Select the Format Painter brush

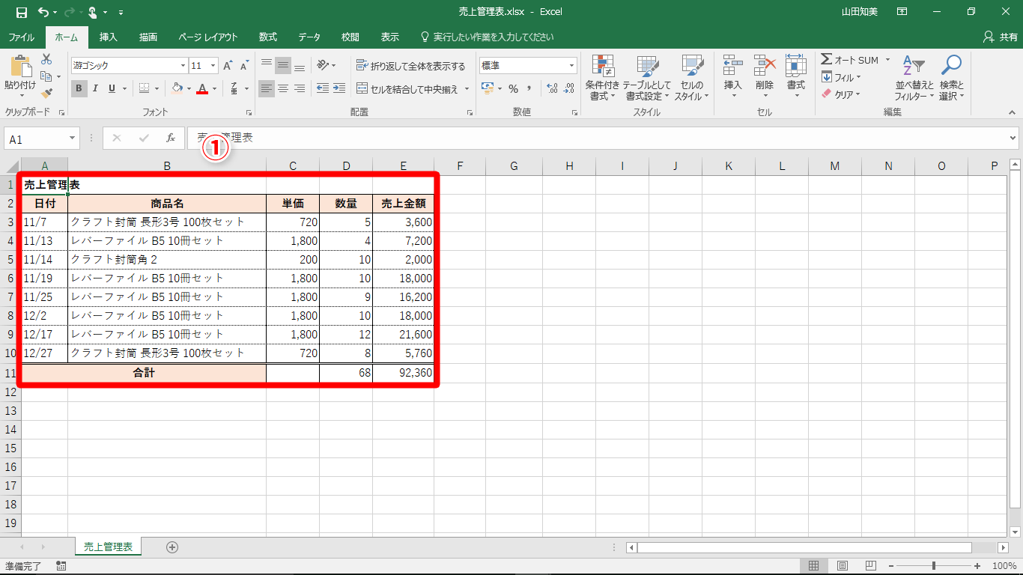(x=46, y=94)
